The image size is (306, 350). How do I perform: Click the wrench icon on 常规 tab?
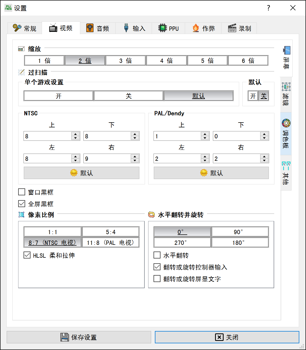pos(17,28)
